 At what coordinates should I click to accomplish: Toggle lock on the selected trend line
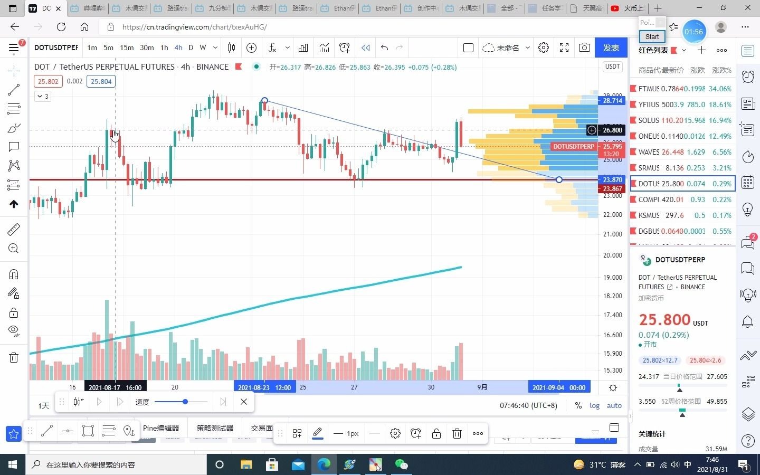(x=436, y=433)
